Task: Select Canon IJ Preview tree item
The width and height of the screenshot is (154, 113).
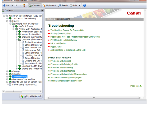Action: tap(33, 58)
